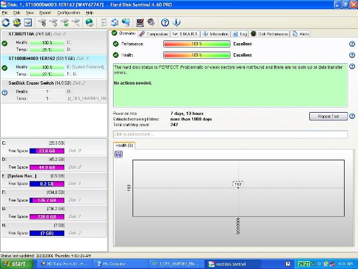The image size is (358, 269).
Task: Click the Performance 100 % gradient bar
Action: pos(196,44)
